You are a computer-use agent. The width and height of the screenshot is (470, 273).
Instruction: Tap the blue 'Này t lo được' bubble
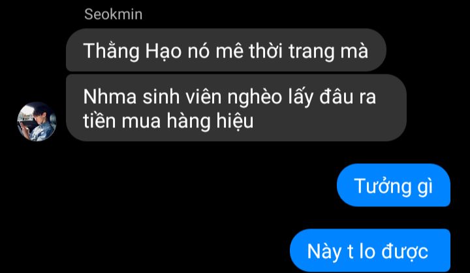(x=370, y=250)
